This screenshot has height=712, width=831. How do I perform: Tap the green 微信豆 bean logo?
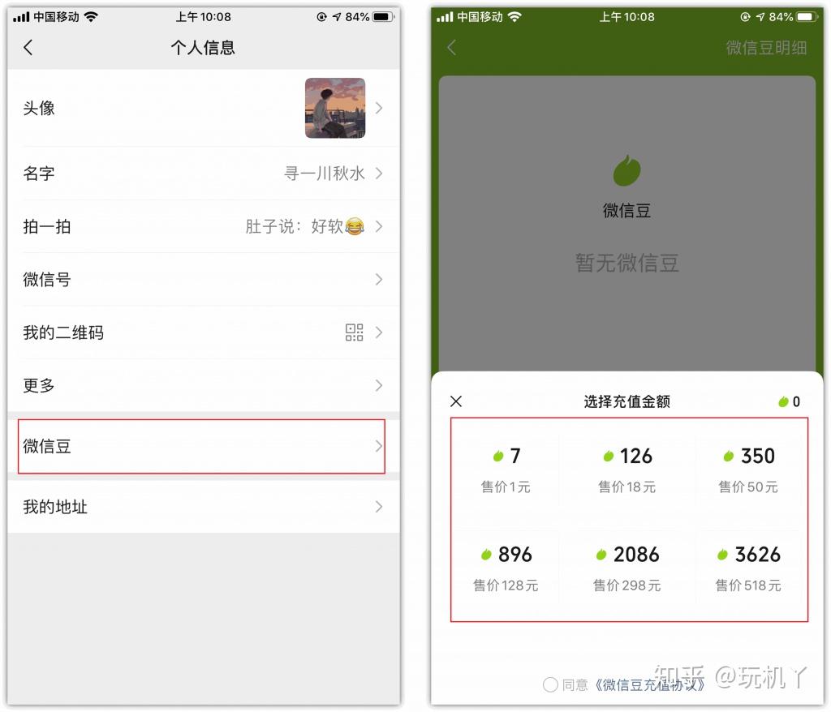(627, 170)
